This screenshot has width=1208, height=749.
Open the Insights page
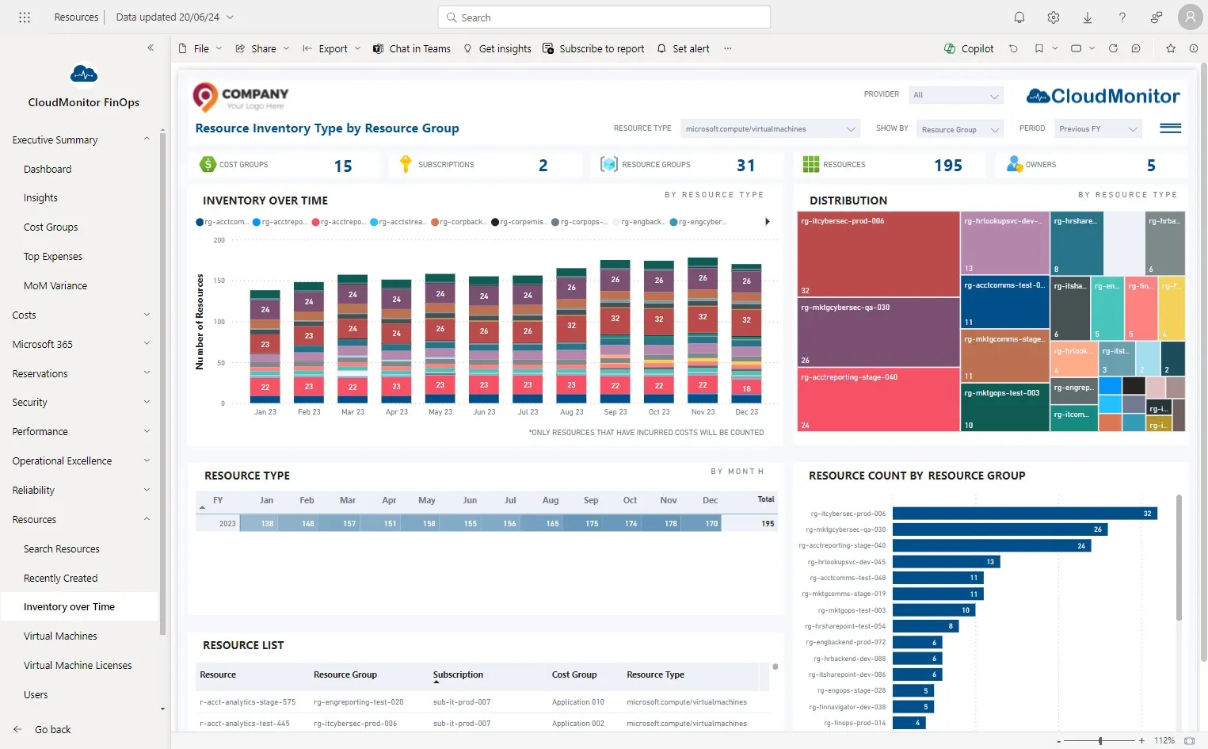pos(40,198)
